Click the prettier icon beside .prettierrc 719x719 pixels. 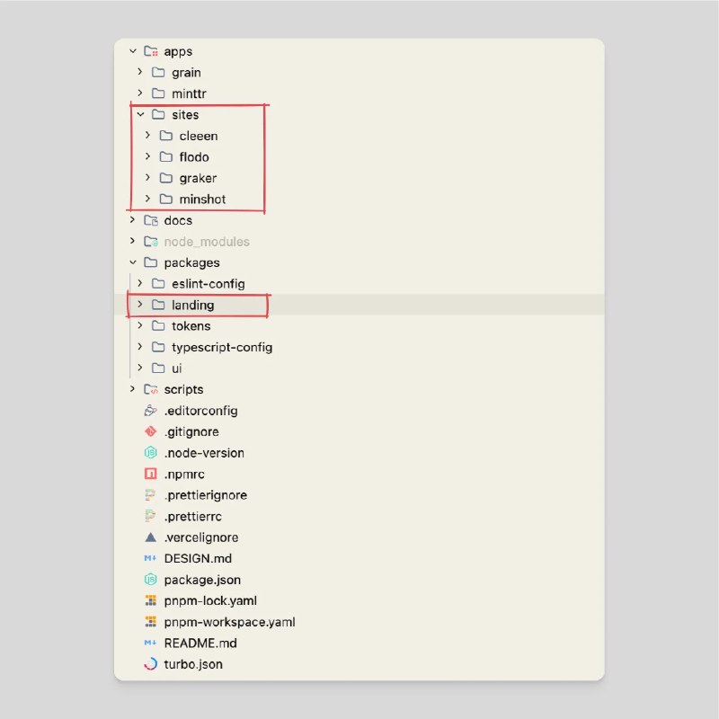[x=150, y=516]
